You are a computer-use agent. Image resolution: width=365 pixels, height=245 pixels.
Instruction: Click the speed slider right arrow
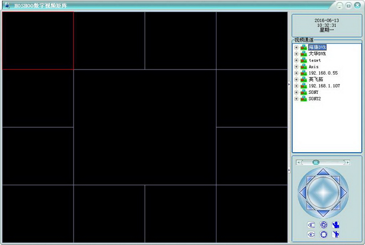(x=347, y=162)
